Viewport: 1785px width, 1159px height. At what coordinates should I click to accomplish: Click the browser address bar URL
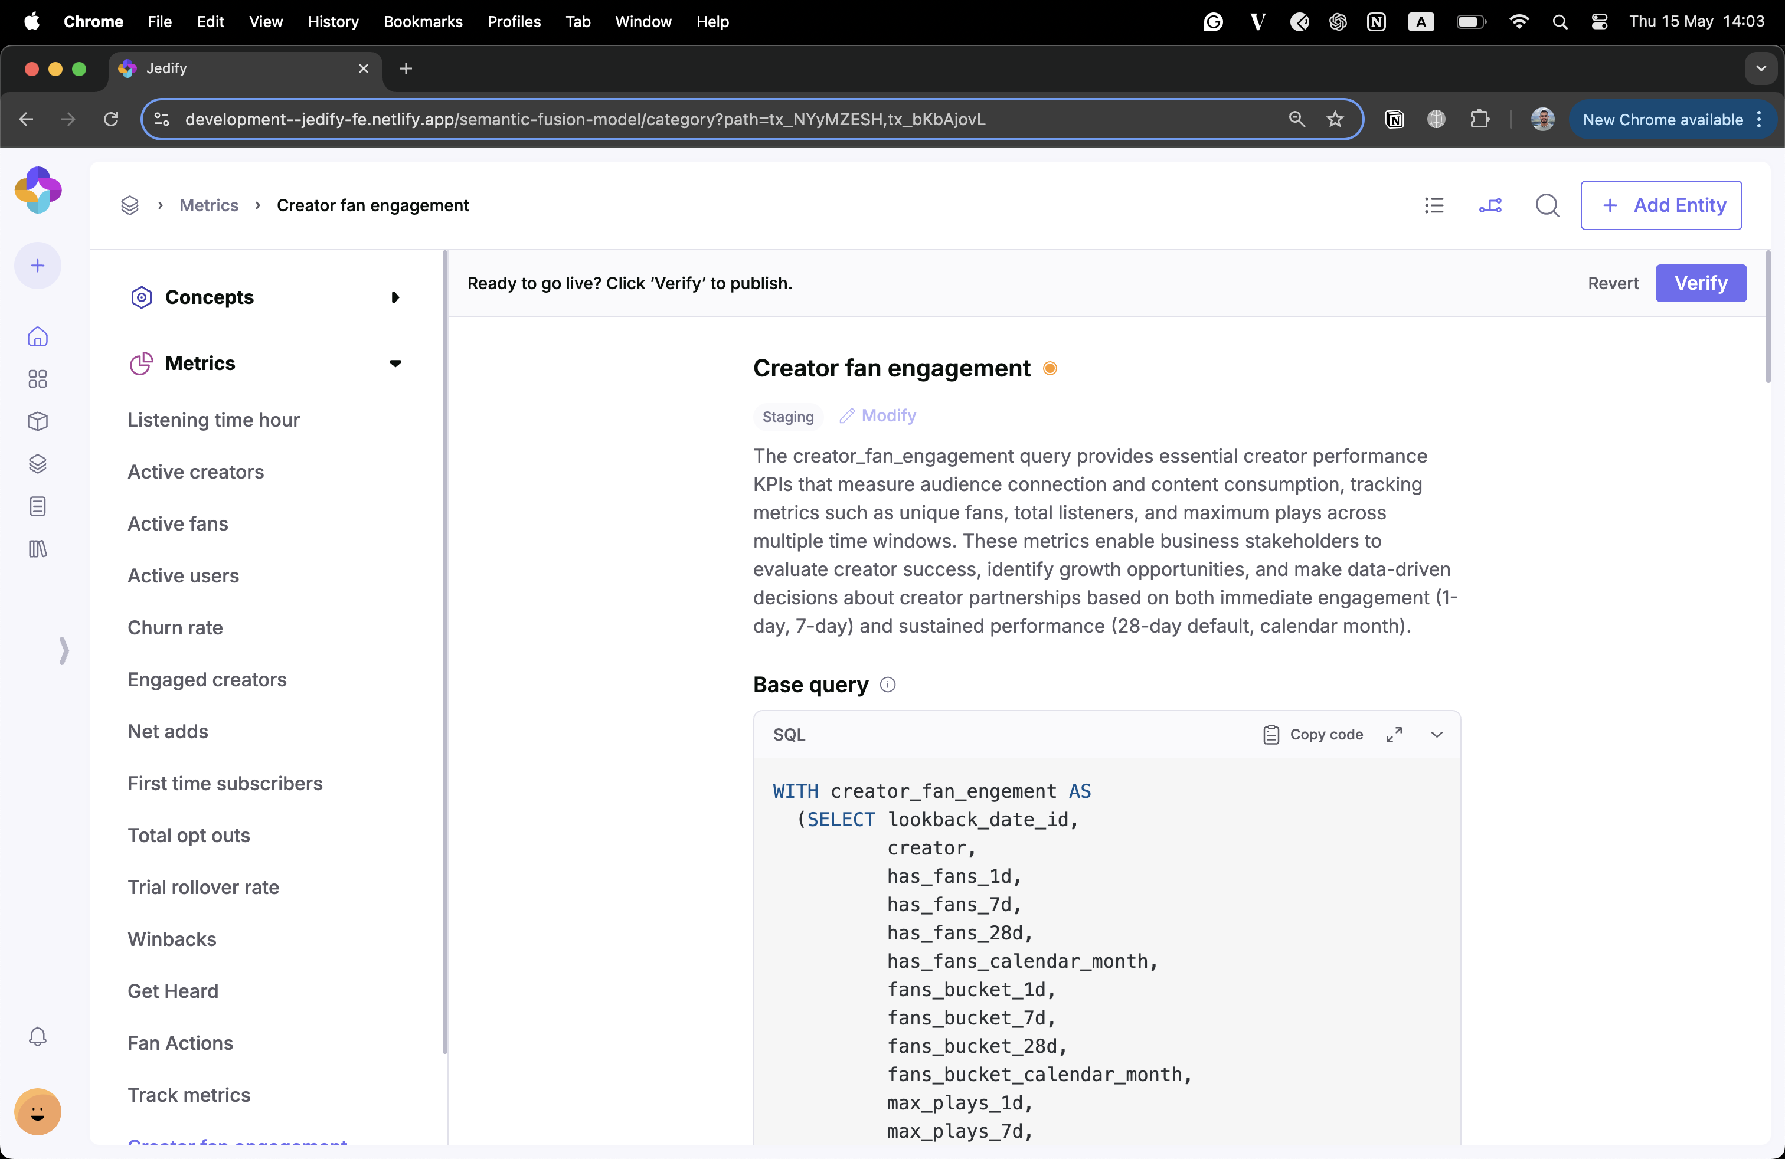(x=585, y=119)
